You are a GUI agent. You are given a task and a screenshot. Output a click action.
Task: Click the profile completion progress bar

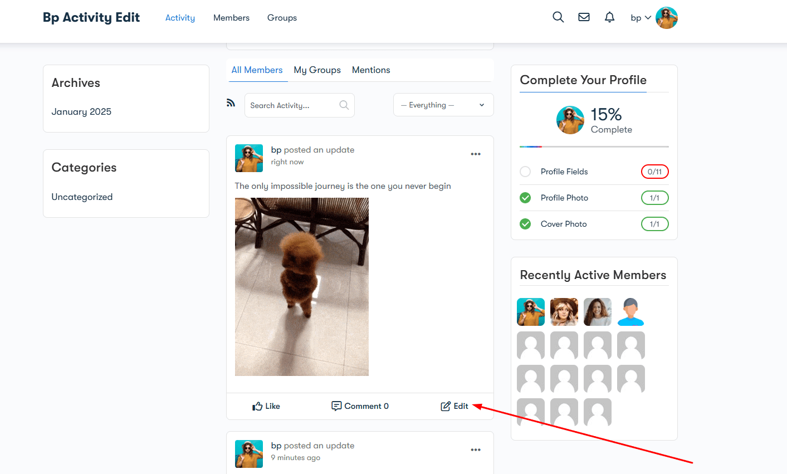pos(594,146)
